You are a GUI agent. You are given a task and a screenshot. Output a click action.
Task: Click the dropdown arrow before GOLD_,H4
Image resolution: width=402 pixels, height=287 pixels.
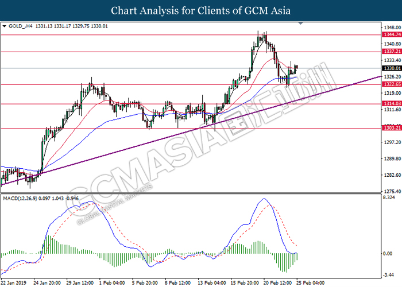[4, 26]
